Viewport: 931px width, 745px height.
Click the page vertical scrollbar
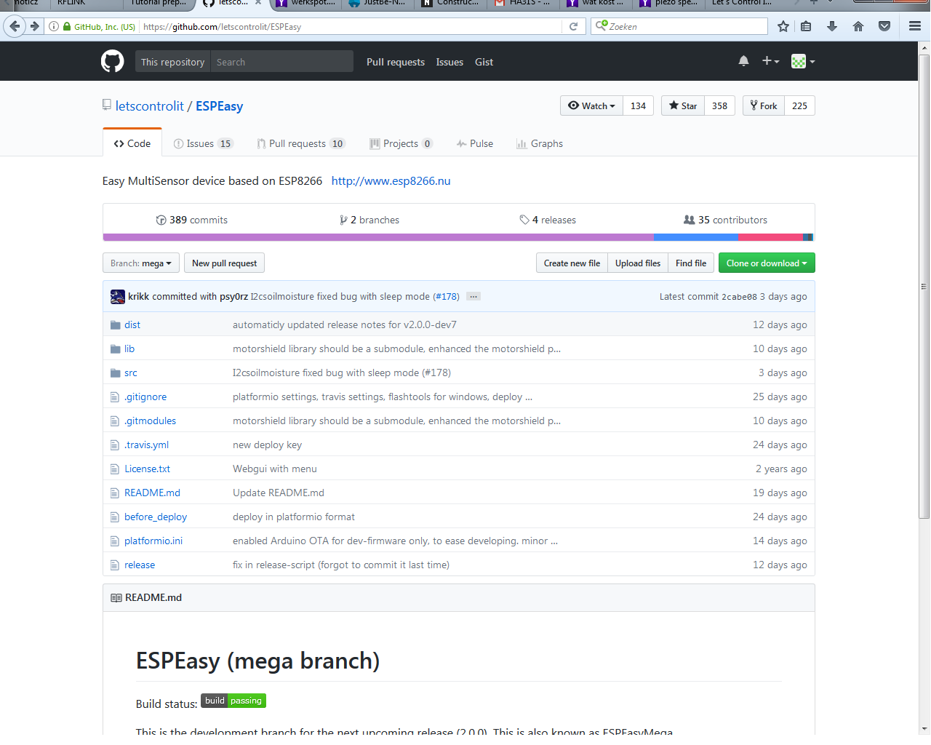coord(924,287)
